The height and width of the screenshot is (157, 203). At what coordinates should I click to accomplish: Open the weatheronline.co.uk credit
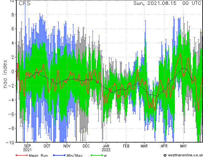183,155
